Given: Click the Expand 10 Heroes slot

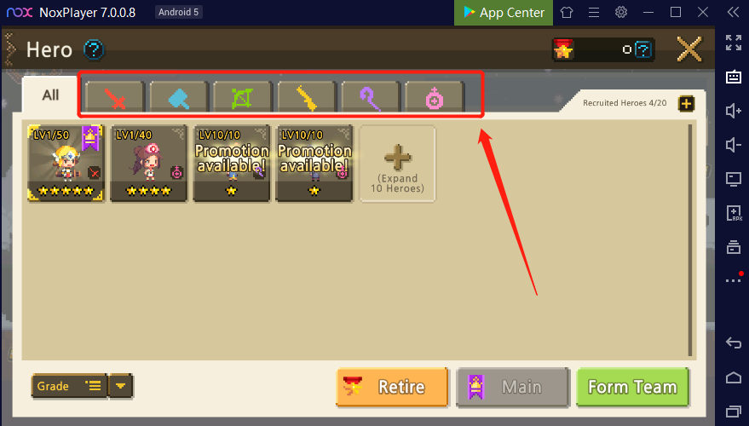Looking at the screenshot, I should click(x=397, y=164).
